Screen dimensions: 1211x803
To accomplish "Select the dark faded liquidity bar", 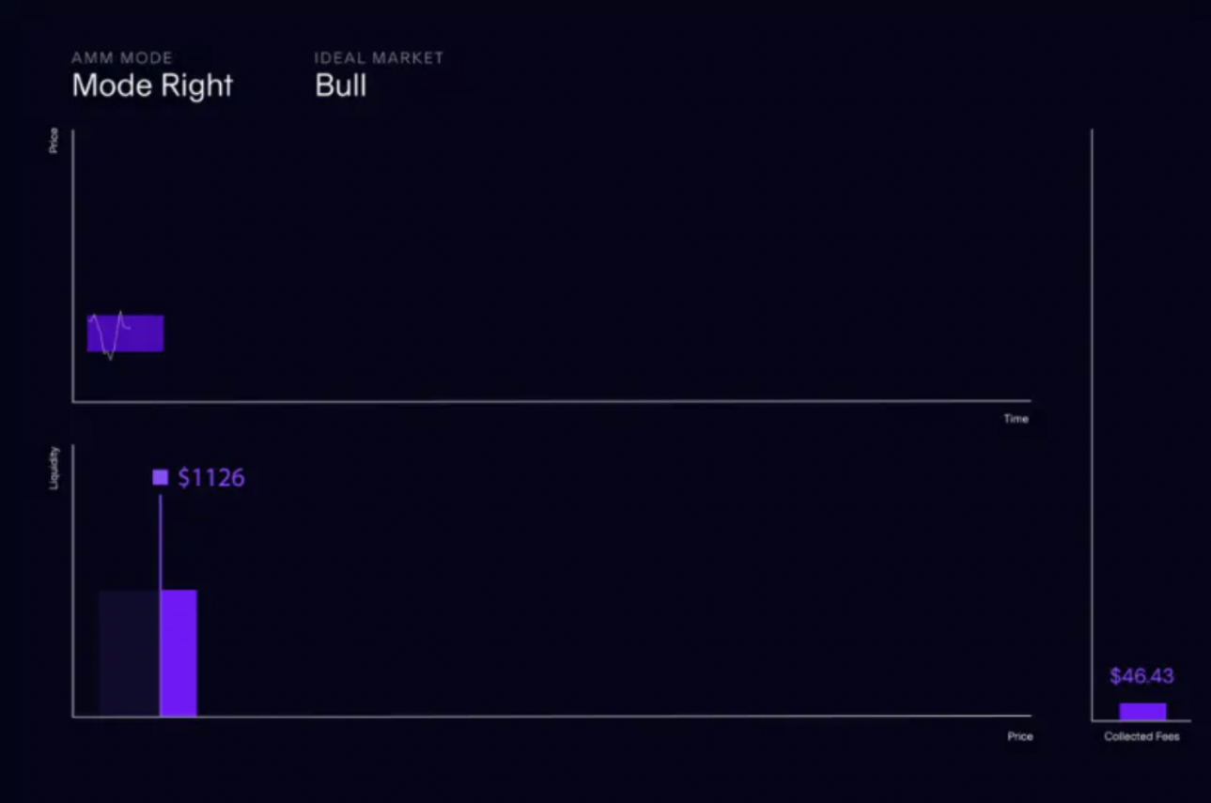I will pyautogui.click(x=129, y=653).
